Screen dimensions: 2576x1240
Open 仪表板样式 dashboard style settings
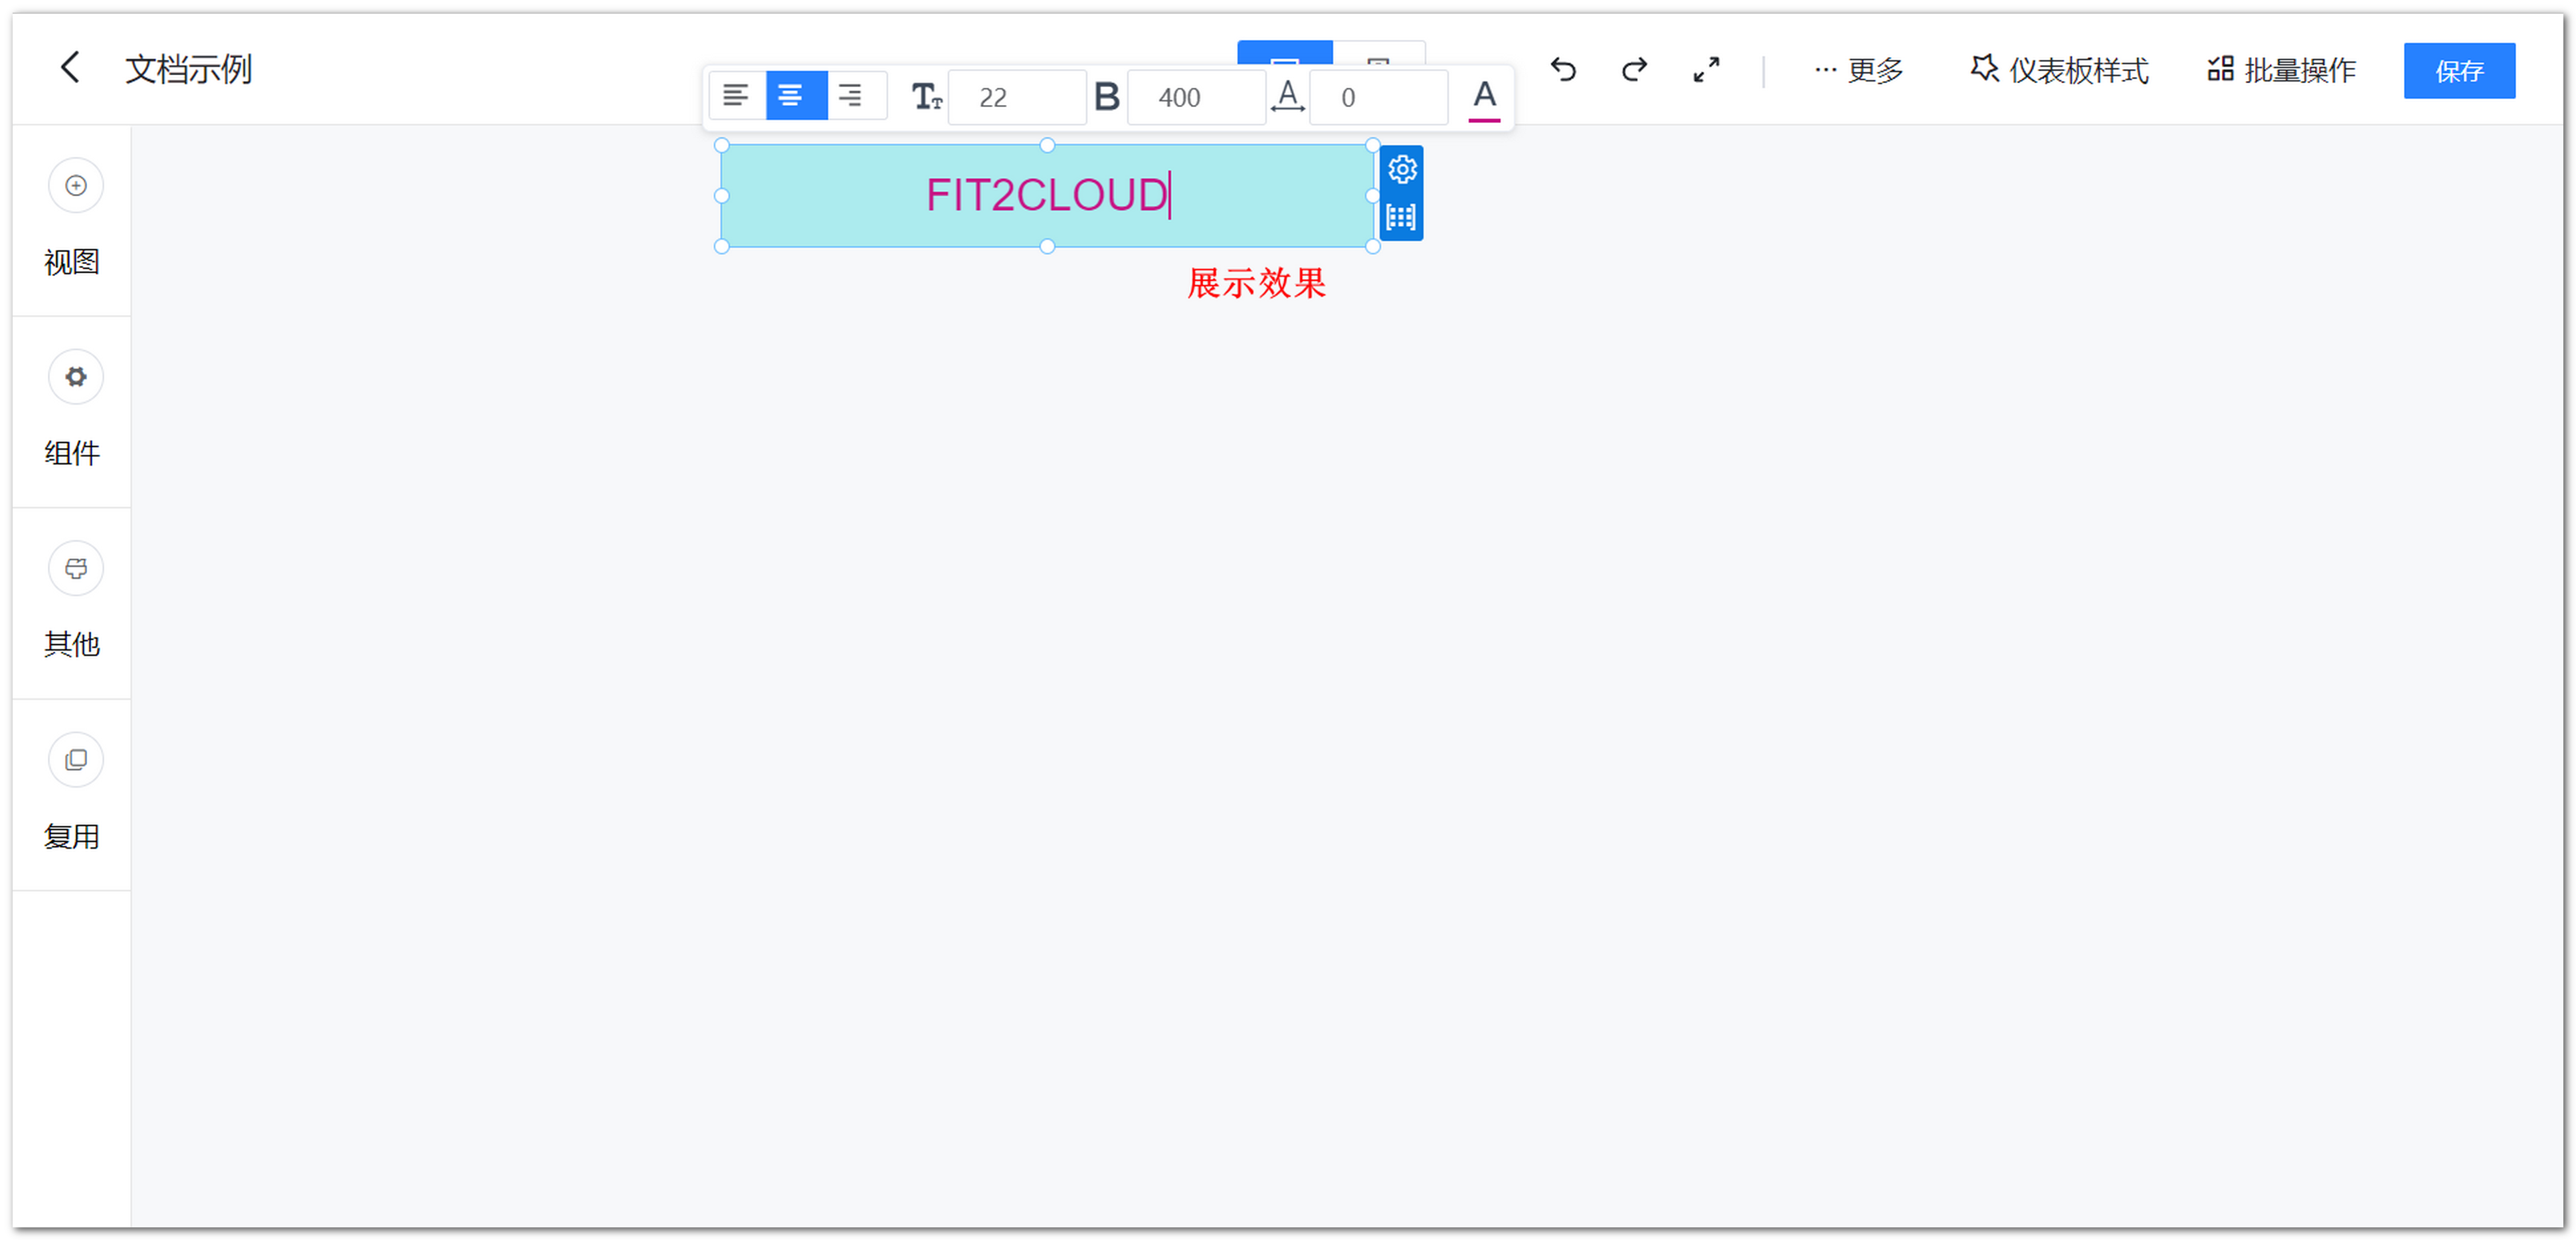click(x=2059, y=70)
